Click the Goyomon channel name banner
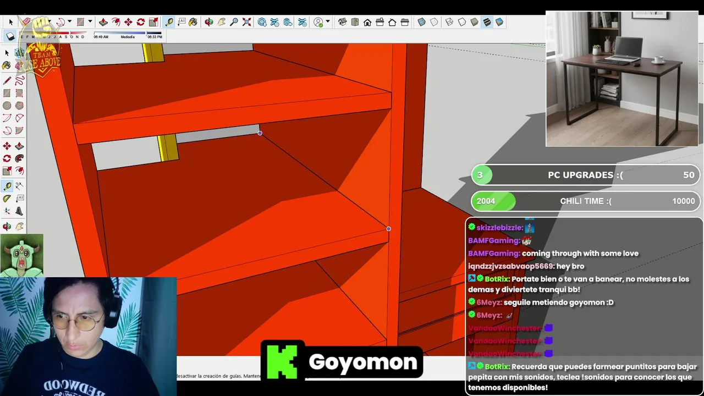Screen dimensions: 704x396 (x=342, y=361)
